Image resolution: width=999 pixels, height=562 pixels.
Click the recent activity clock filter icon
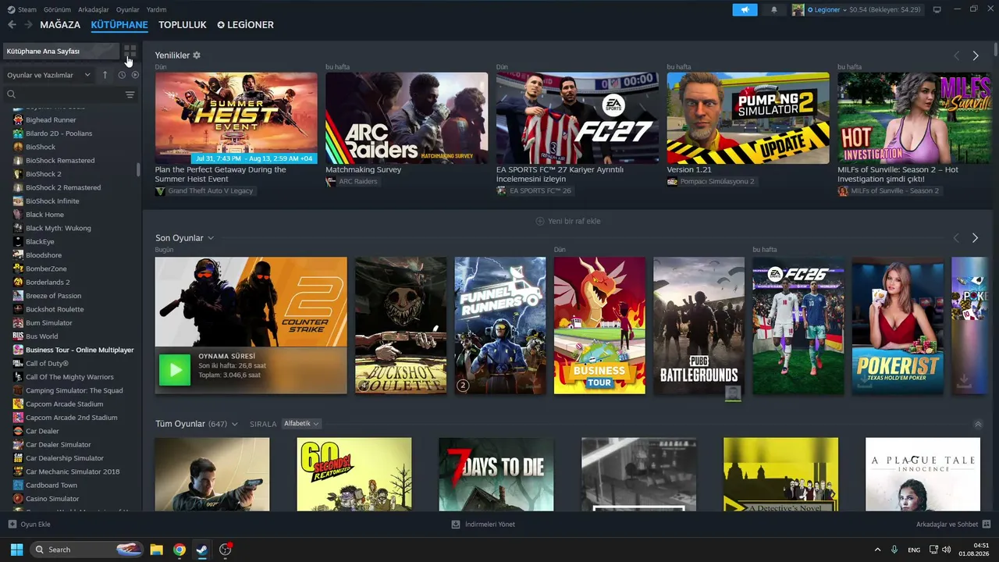(x=122, y=75)
